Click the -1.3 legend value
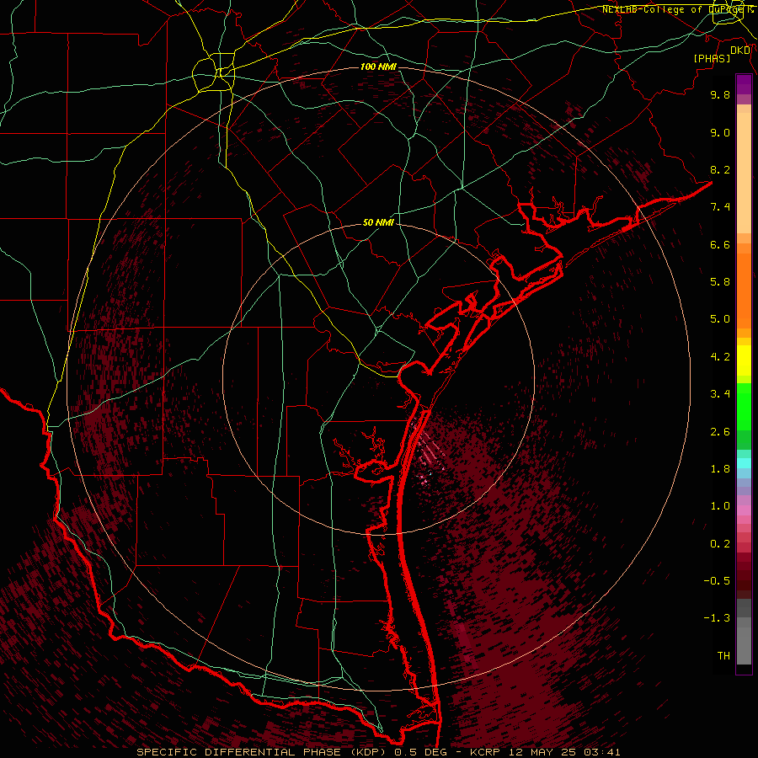This screenshot has width=758, height=758. click(717, 618)
